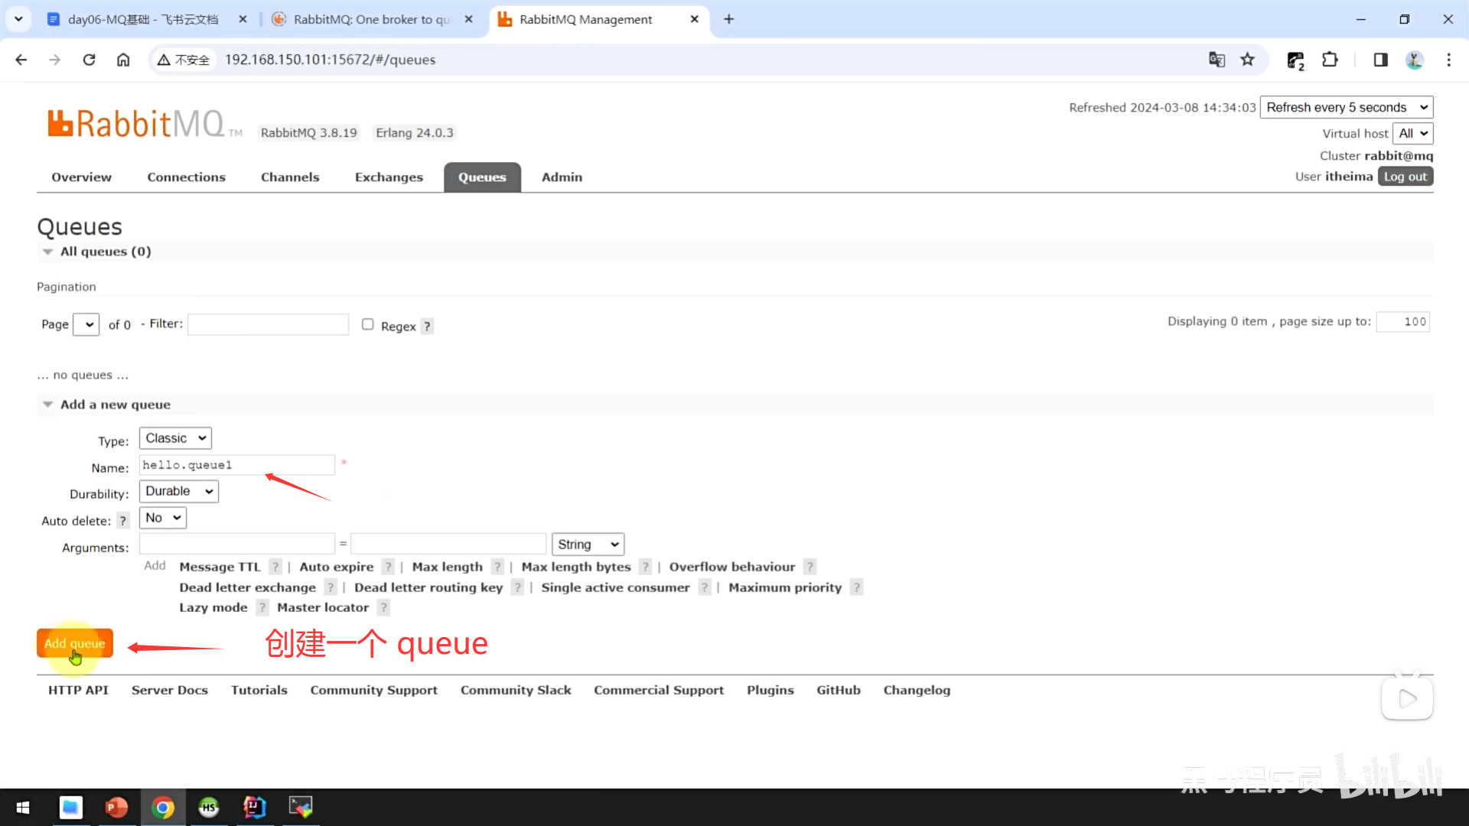Bookmark this page with the star icon
Image resolution: width=1469 pixels, height=826 pixels.
coord(1248,60)
